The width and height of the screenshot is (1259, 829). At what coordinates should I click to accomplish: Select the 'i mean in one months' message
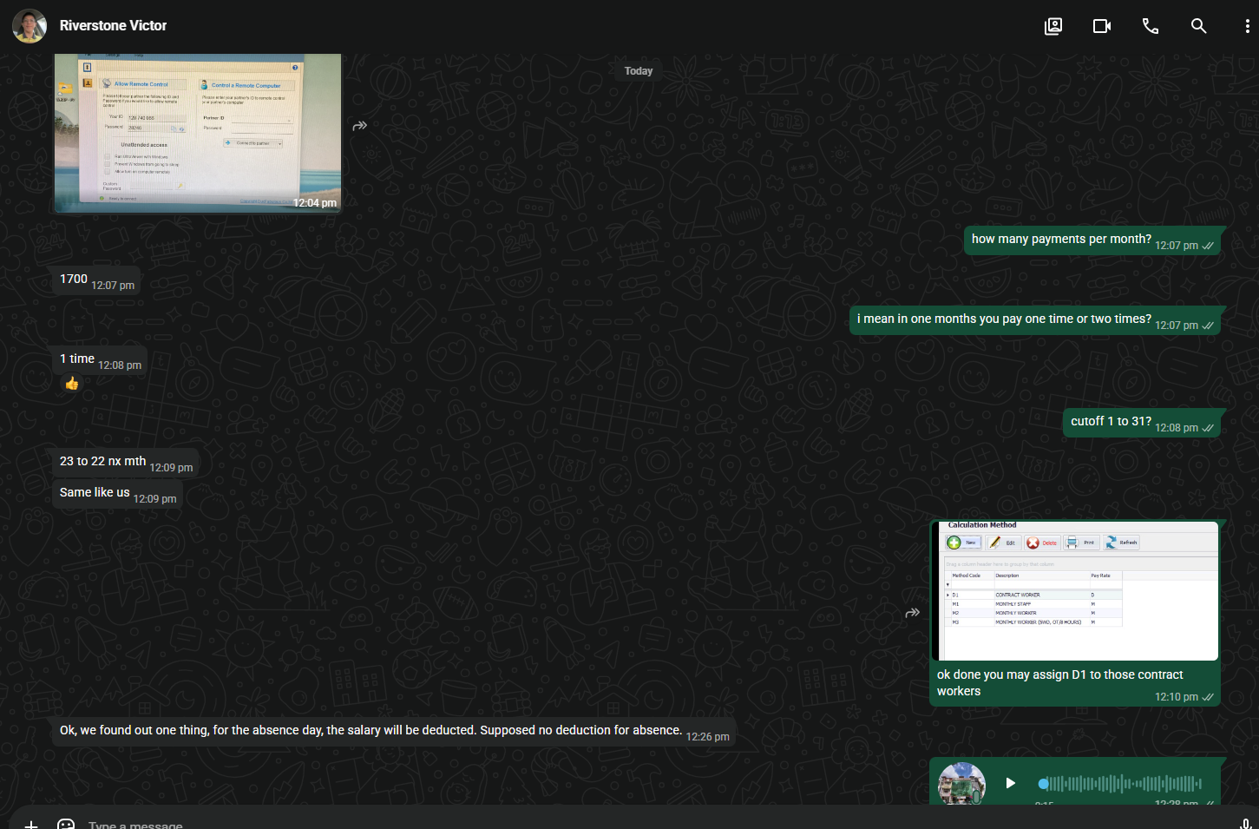[x=1035, y=319]
